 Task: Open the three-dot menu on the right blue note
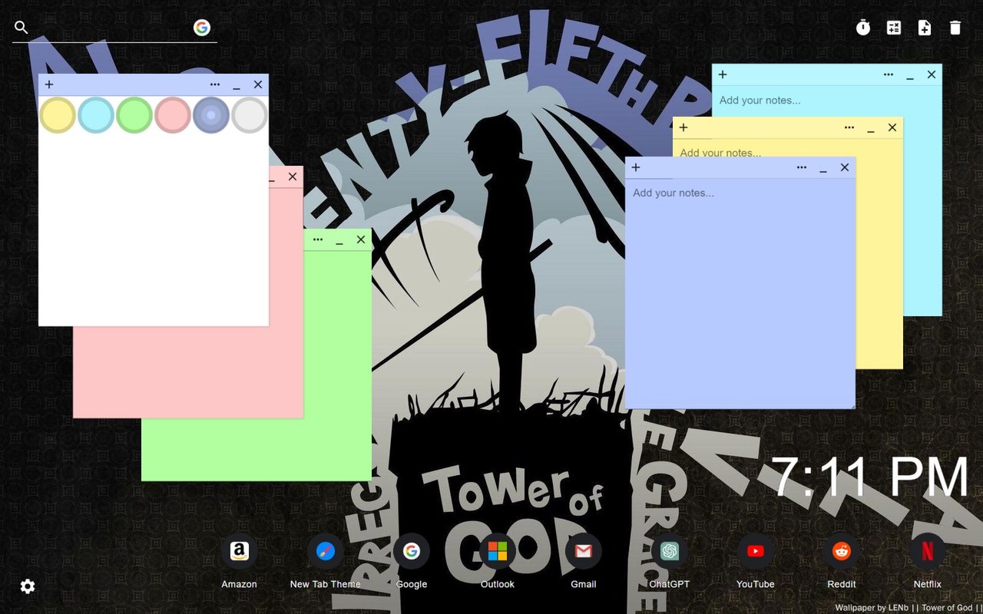pyautogui.click(x=802, y=167)
